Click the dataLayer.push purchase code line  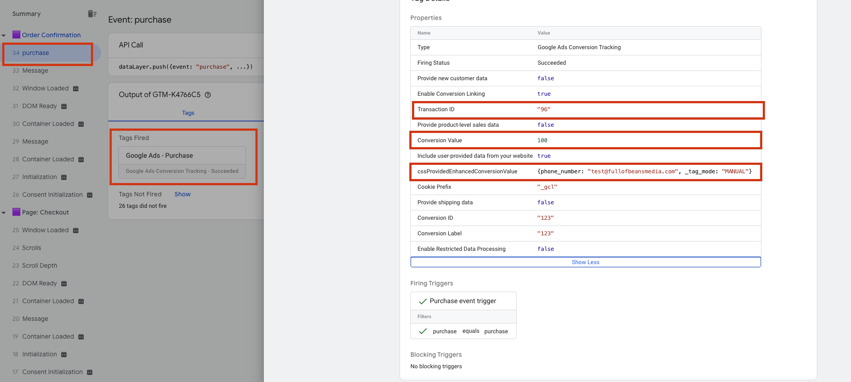[x=186, y=67]
